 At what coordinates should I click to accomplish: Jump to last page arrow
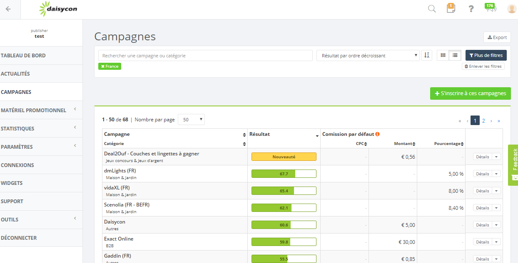(x=499, y=121)
